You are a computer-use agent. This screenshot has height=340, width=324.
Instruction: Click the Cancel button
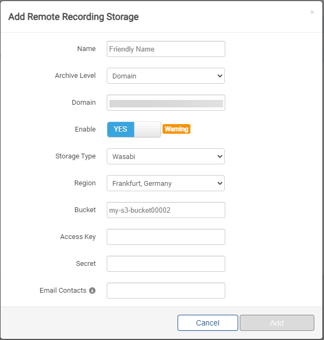click(x=208, y=323)
